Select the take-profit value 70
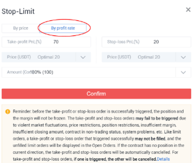194x163 pixels. click(x=56, y=42)
